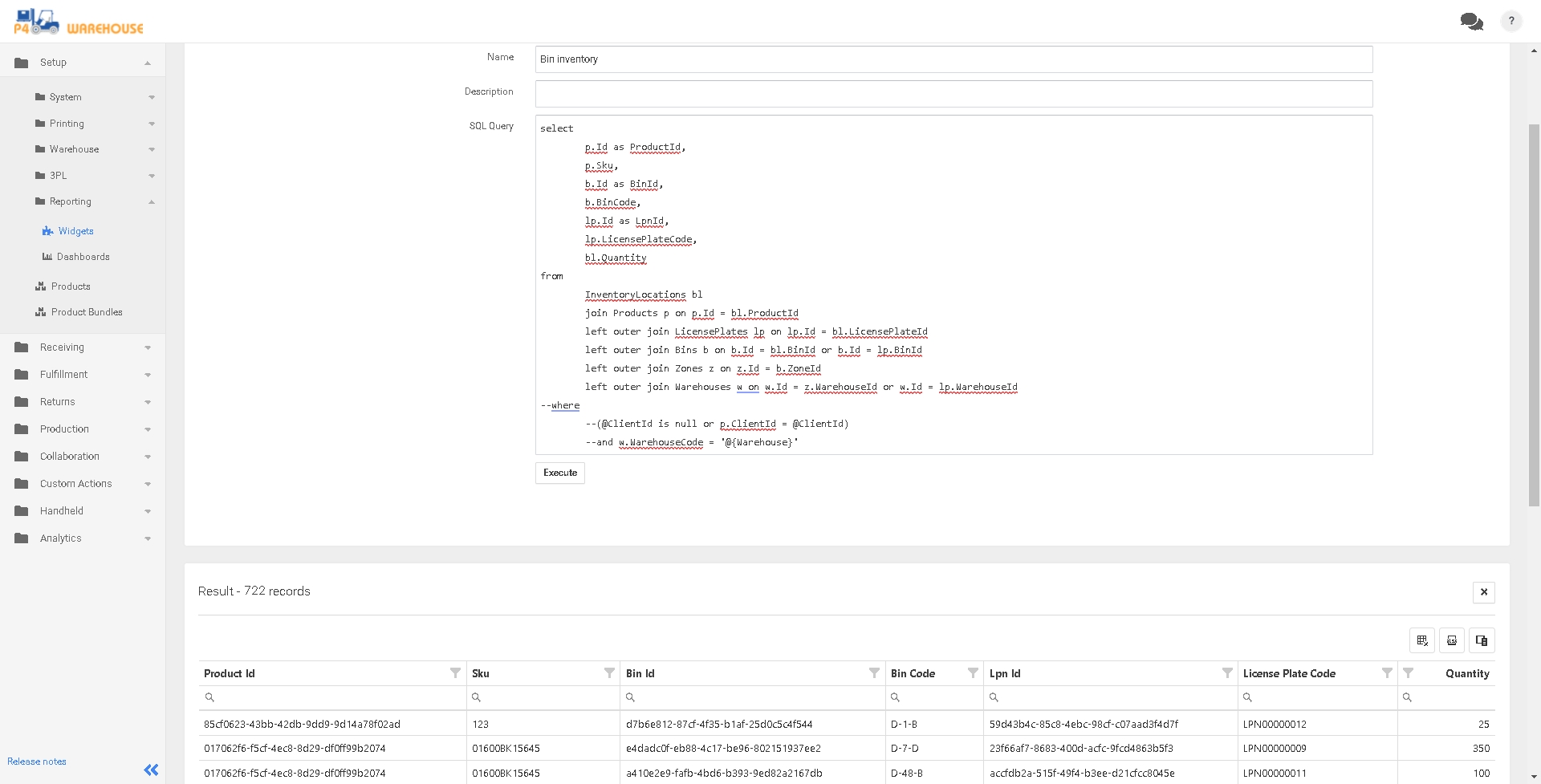Open Product Id column filter funnel
1541x784 pixels.
455,673
